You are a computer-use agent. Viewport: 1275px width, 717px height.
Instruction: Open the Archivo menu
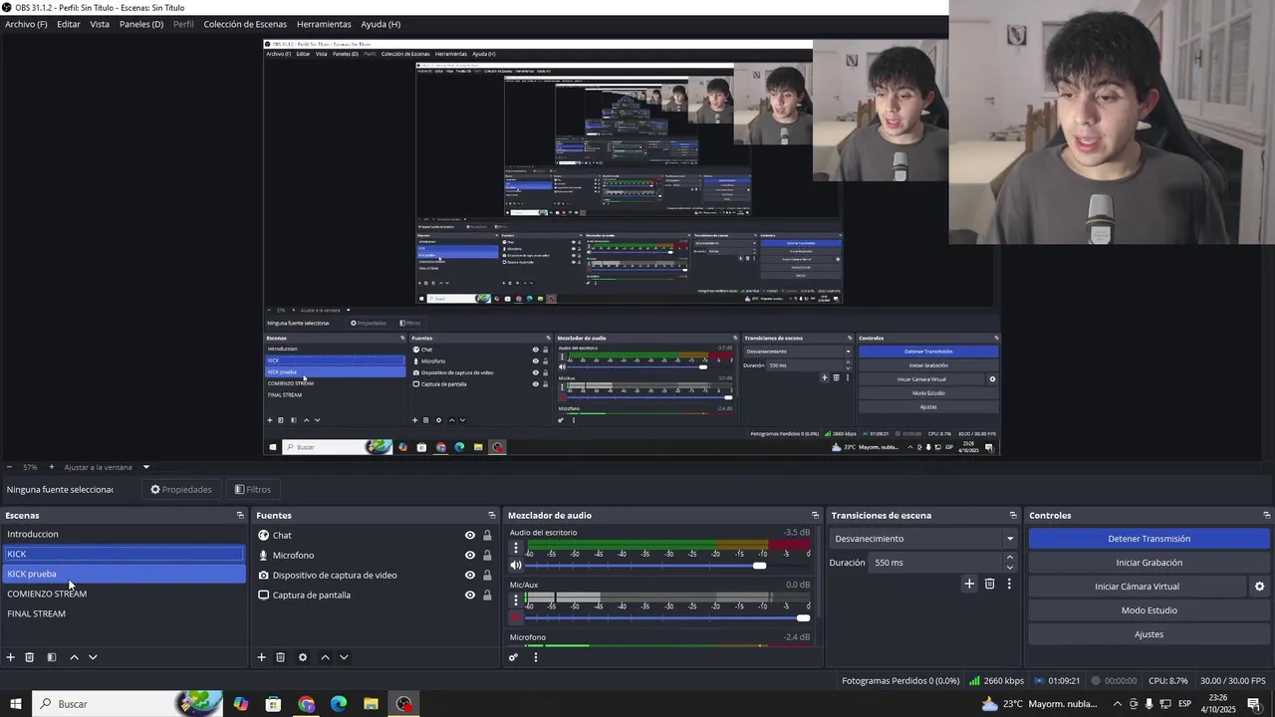coord(26,24)
